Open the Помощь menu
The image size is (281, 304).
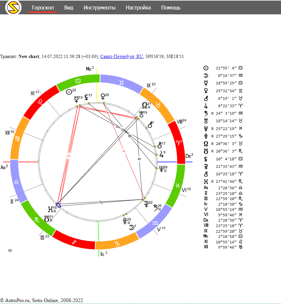[x=171, y=7]
